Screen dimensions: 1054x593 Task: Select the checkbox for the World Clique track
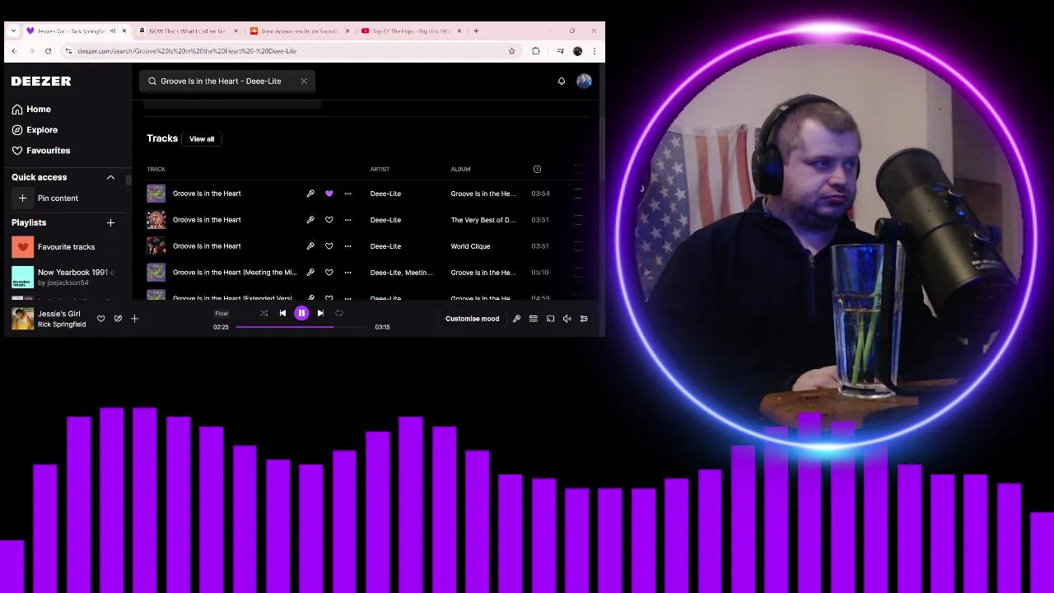pos(578,246)
